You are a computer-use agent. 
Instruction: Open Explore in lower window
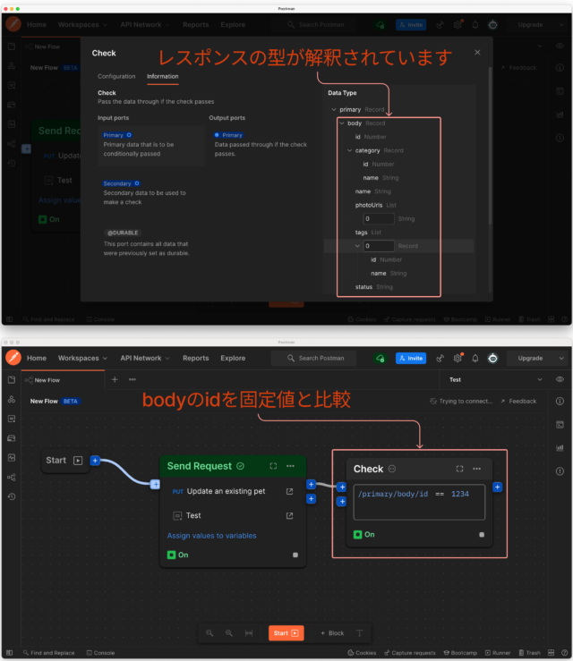233,358
